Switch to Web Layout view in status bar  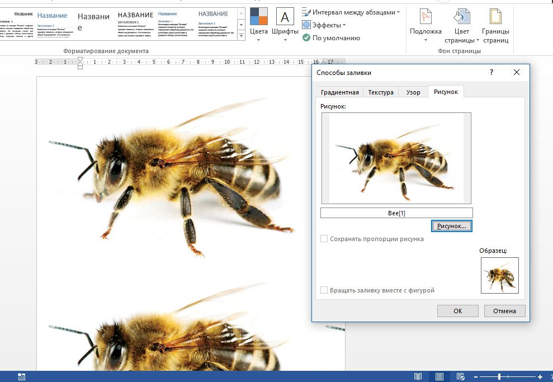click(x=461, y=376)
